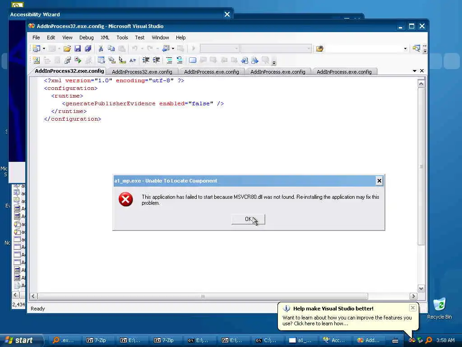
Task: Switch to the a1_ taskbar button
Action: pyautogui.click(x=300, y=340)
